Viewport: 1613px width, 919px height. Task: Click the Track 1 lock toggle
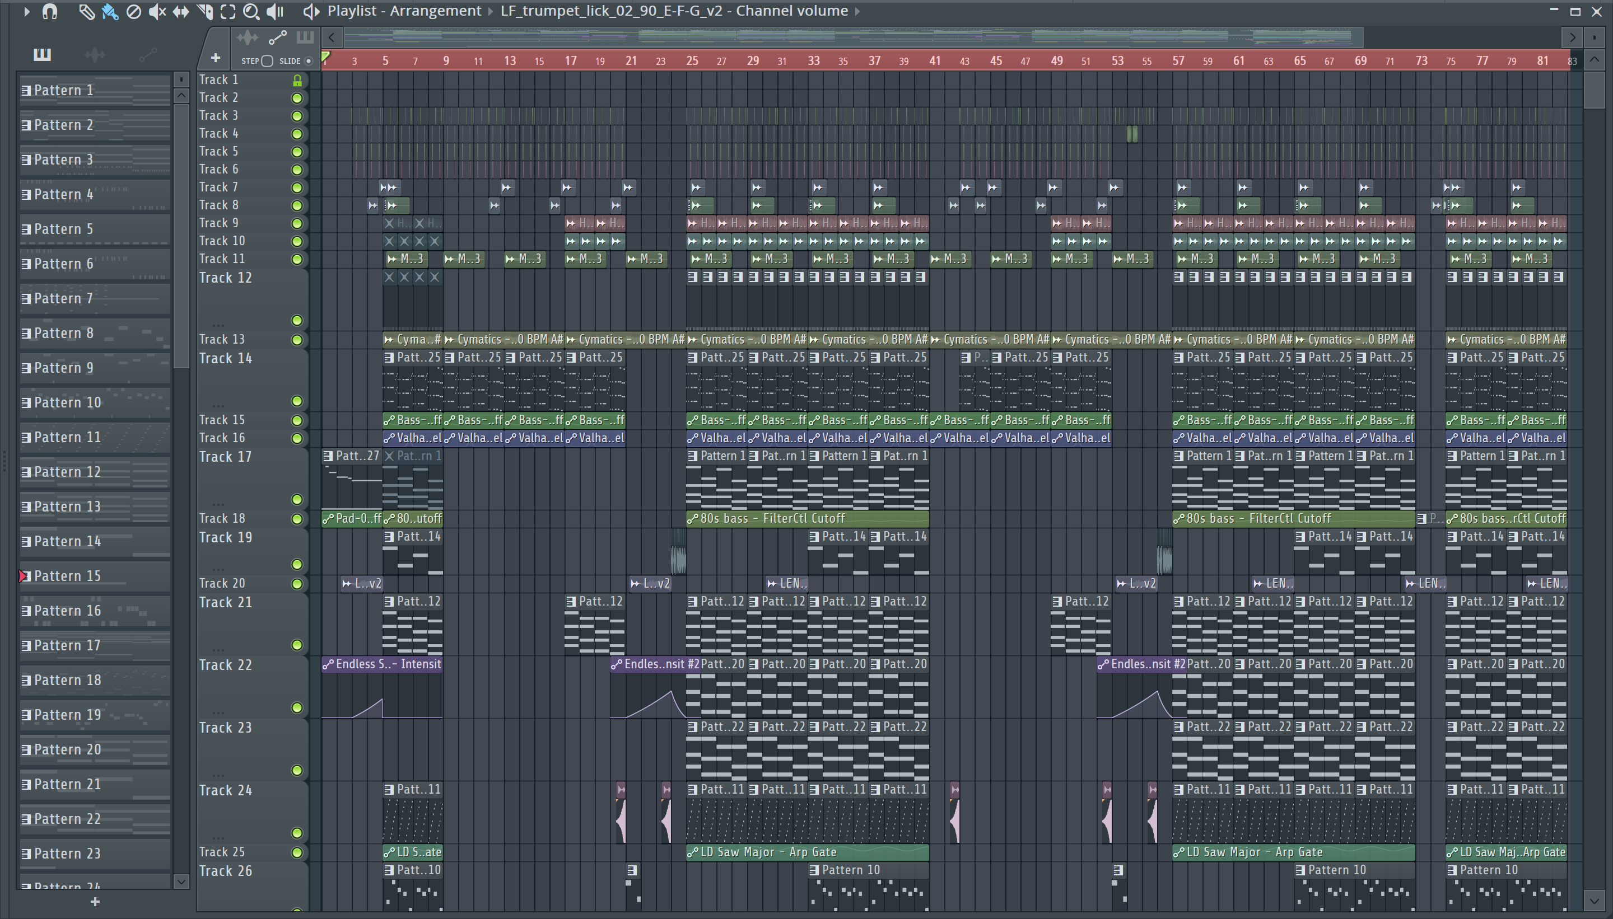tap(297, 80)
